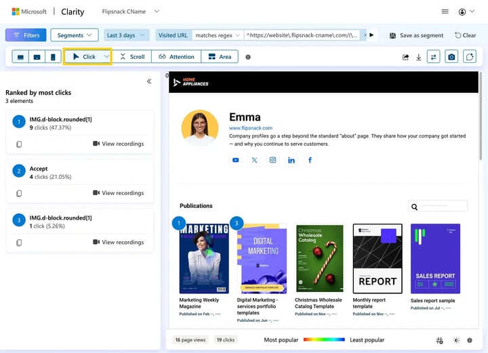Select the tablet device view icon
Image resolution: width=488 pixels, height=353 pixels.
(37, 57)
